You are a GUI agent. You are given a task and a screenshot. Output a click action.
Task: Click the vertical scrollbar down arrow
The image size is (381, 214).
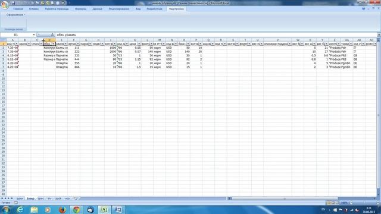click(x=379, y=194)
